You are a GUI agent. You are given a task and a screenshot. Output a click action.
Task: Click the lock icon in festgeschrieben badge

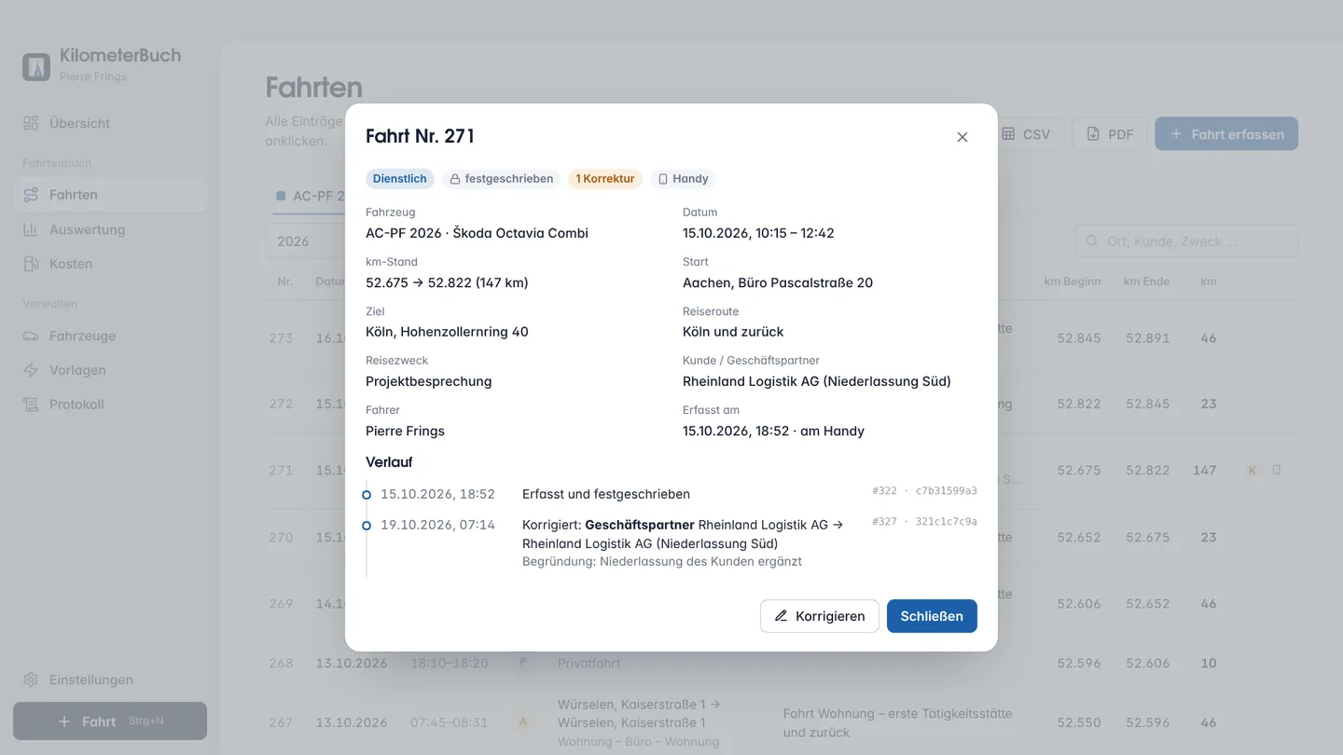[x=455, y=179]
